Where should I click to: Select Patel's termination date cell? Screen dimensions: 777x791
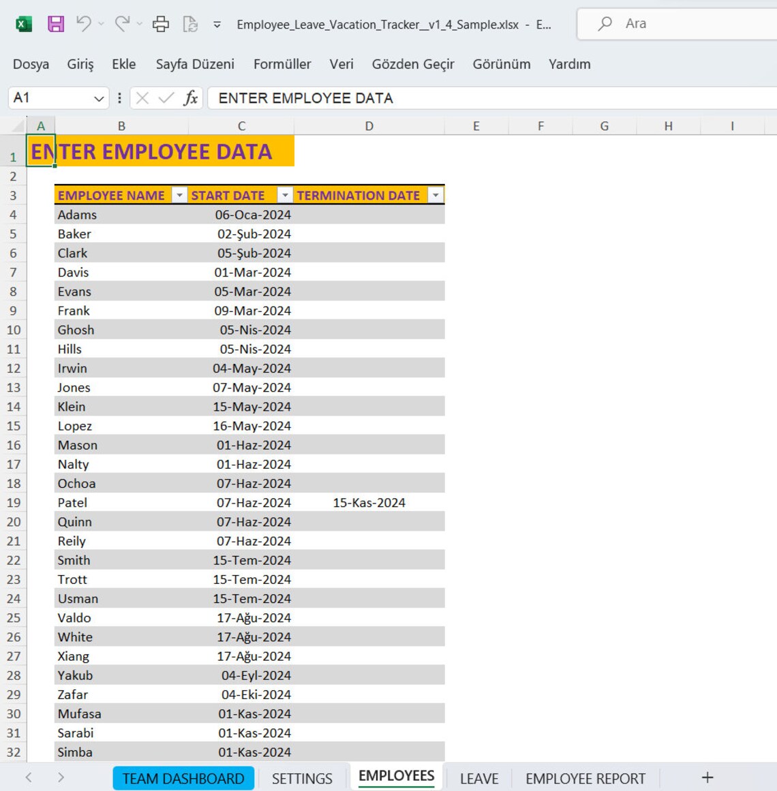pos(369,503)
